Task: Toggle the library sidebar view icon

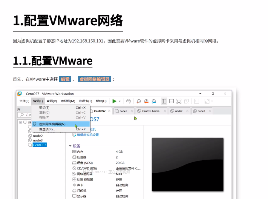Action: coord(164,101)
